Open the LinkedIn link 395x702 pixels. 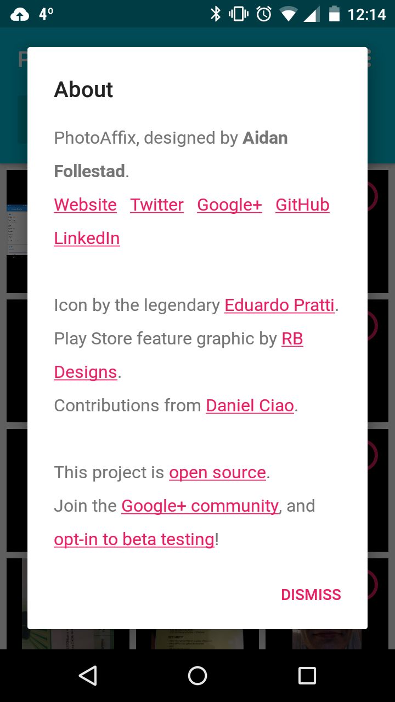[87, 238]
